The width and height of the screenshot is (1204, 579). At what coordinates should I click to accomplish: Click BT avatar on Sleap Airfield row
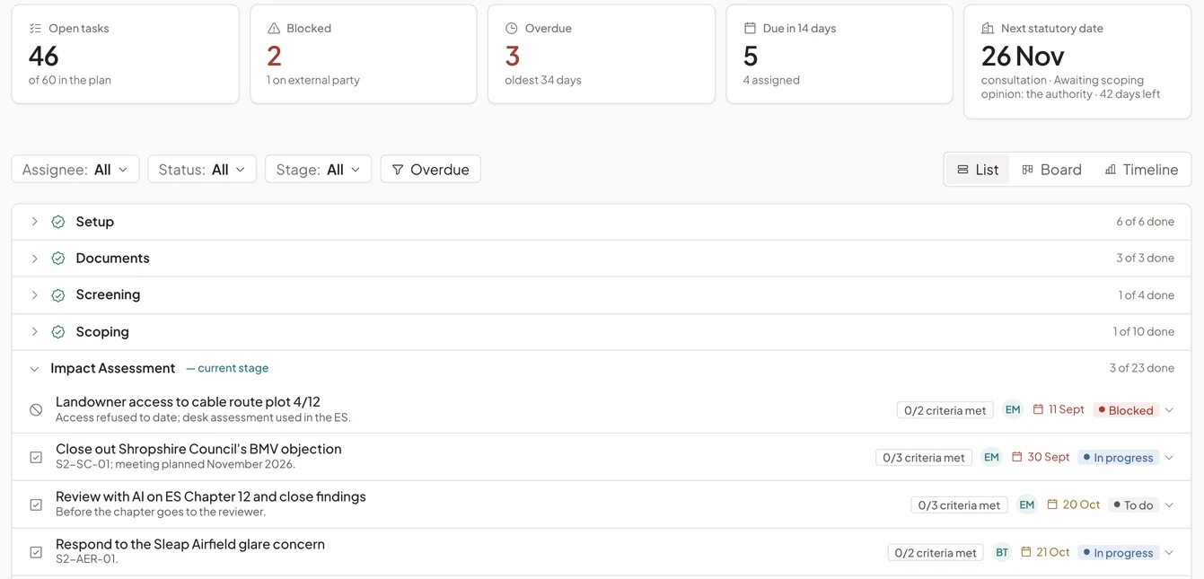click(1002, 552)
